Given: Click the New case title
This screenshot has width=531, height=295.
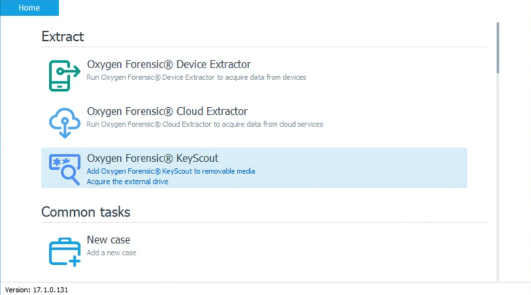Looking at the screenshot, I should click(108, 240).
